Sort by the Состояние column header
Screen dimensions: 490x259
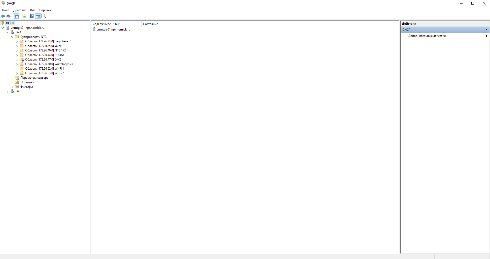tap(151, 24)
